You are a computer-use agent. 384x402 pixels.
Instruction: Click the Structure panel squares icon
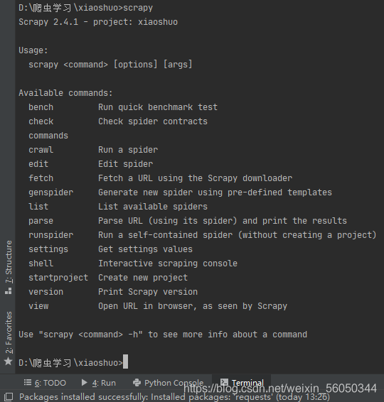(9, 291)
